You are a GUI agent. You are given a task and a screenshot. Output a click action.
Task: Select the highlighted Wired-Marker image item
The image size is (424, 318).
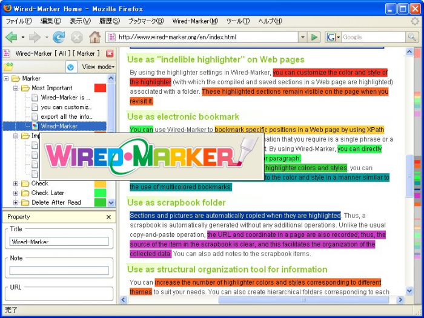(55, 126)
